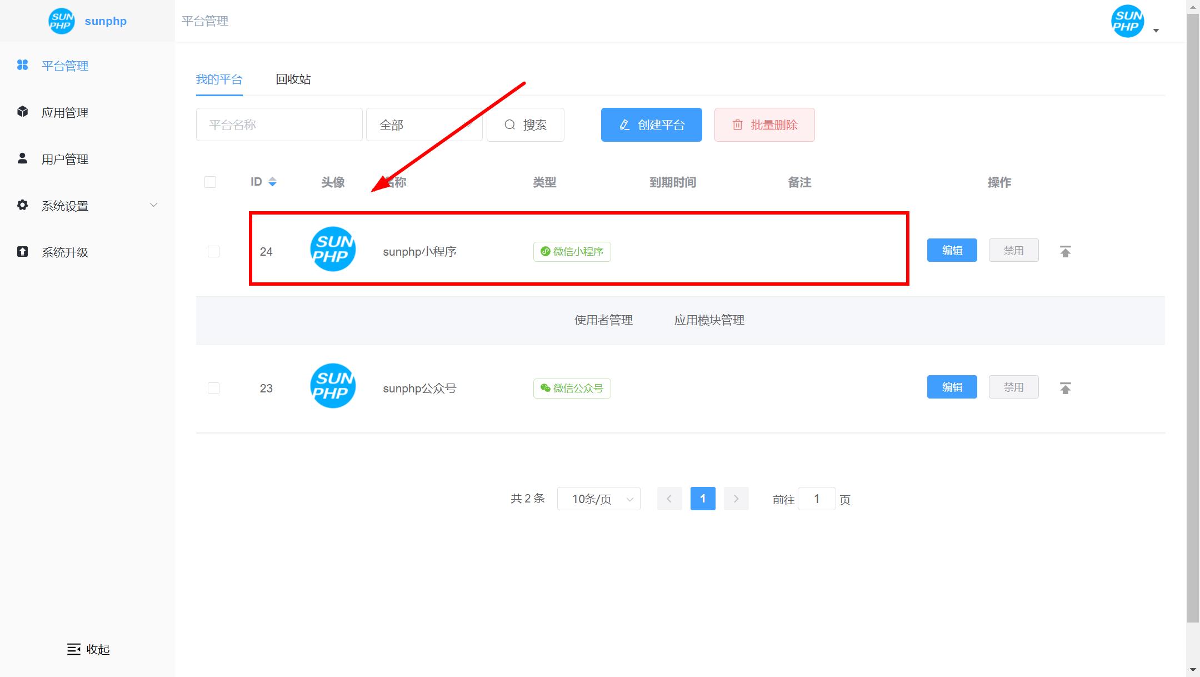The width and height of the screenshot is (1200, 677).
Task: Select 用户管理 in sidebar
Action: point(65,159)
